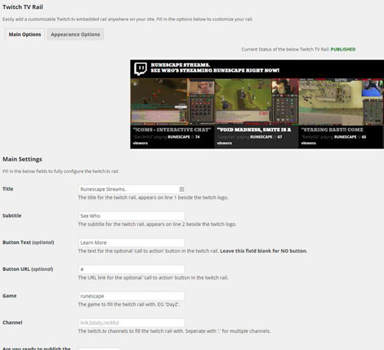Image resolution: width=384 pixels, height=350 pixels.
Task: Focus the Button Text input field
Action: pos(132,242)
